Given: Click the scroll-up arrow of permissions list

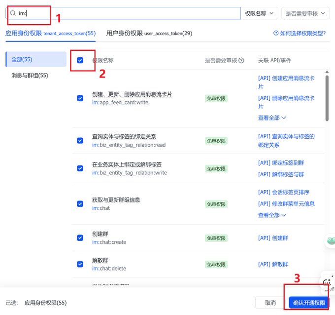Looking at the screenshot, I should coord(327,72).
